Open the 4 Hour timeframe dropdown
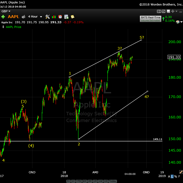 35,16
